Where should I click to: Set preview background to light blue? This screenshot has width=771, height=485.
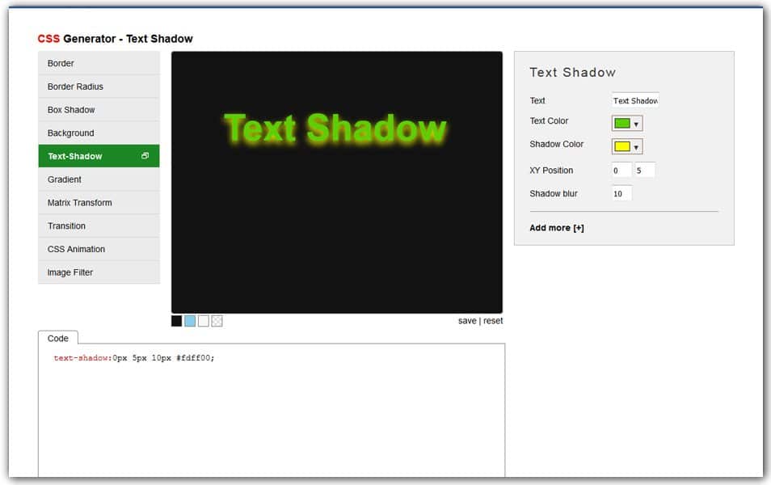point(190,321)
